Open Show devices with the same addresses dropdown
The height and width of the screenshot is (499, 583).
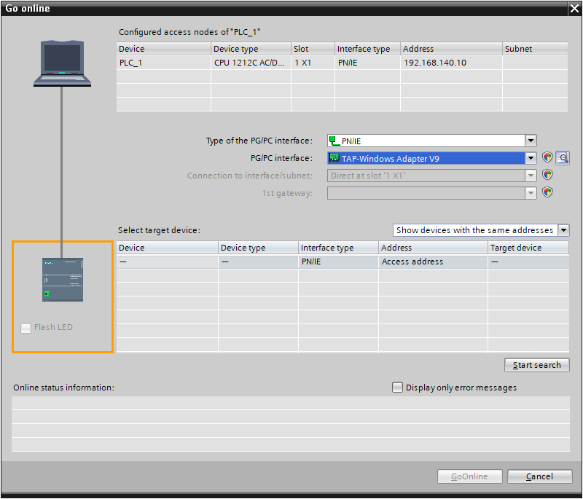[563, 230]
